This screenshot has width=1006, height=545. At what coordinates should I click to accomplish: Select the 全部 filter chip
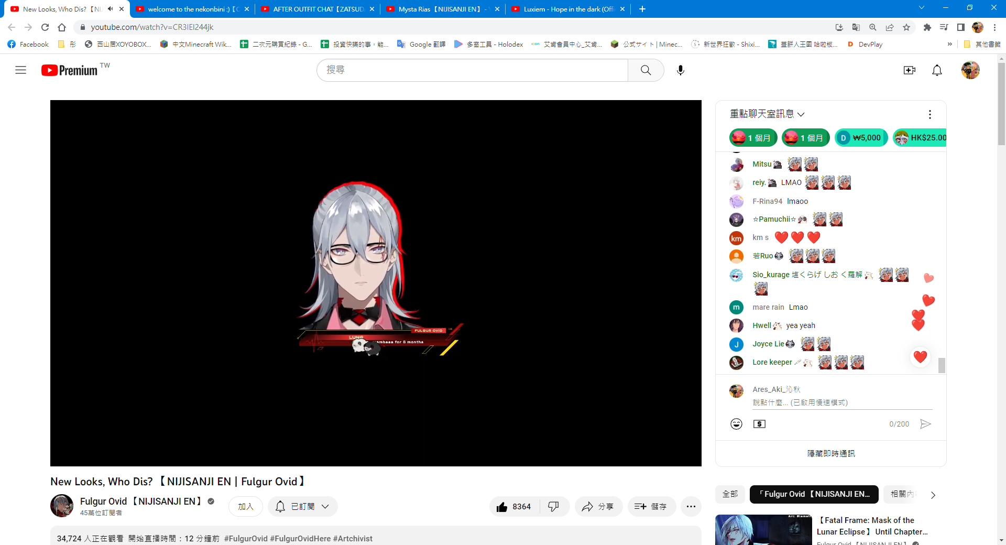[x=730, y=494]
